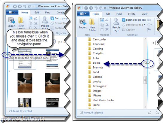Image resolution: width=165 pixels, height=124 pixels.
Task: Click Geotag icon beside Batch people tag
Action: (x=149, y=20)
